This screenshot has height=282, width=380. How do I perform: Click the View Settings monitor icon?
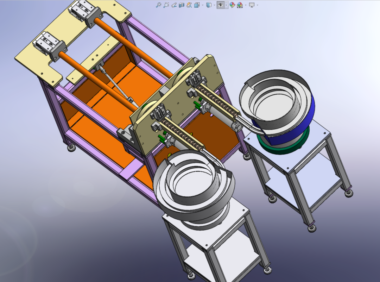[x=252, y=5]
